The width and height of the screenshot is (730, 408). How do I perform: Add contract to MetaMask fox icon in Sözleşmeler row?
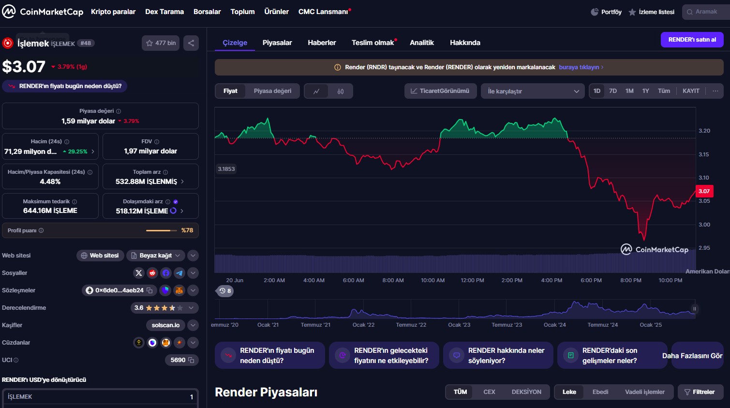pyautogui.click(x=179, y=290)
